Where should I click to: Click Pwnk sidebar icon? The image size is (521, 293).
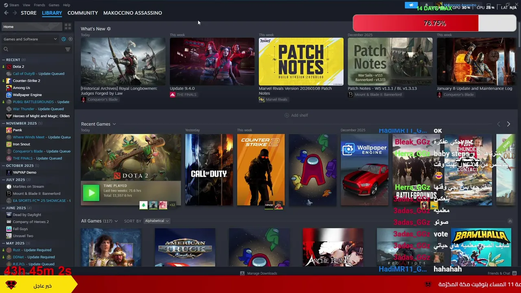[x=9, y=130]
